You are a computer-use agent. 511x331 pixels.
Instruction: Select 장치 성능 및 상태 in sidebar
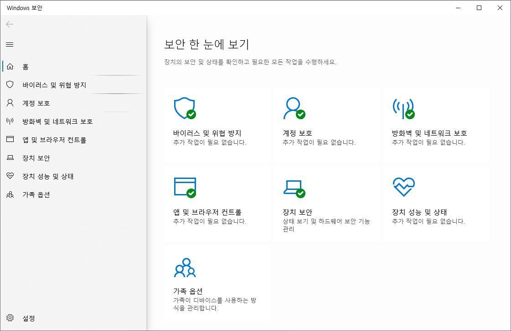[48, 177]
